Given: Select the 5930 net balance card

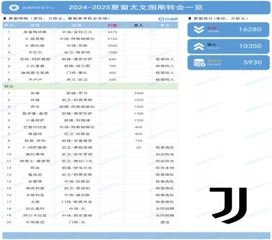Looking at the screenshot, I should [x=228, y=63].
